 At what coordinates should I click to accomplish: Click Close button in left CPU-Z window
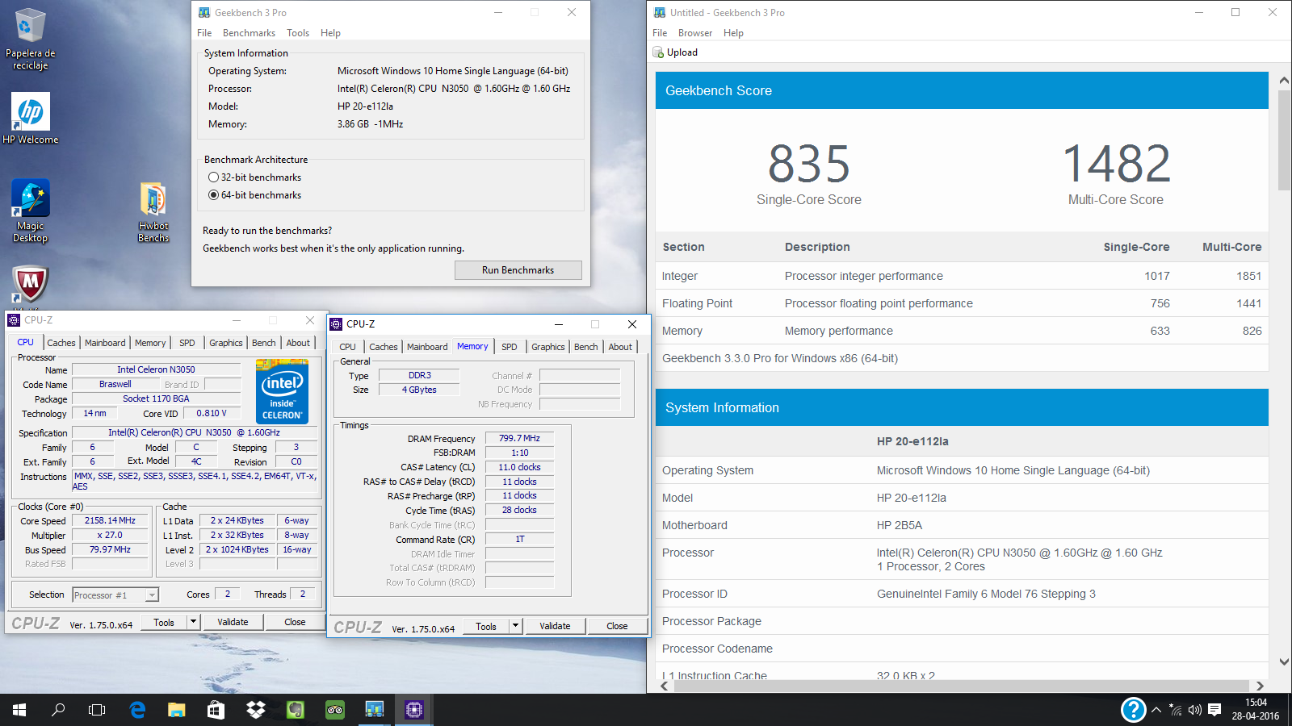[x=295, y=622]
